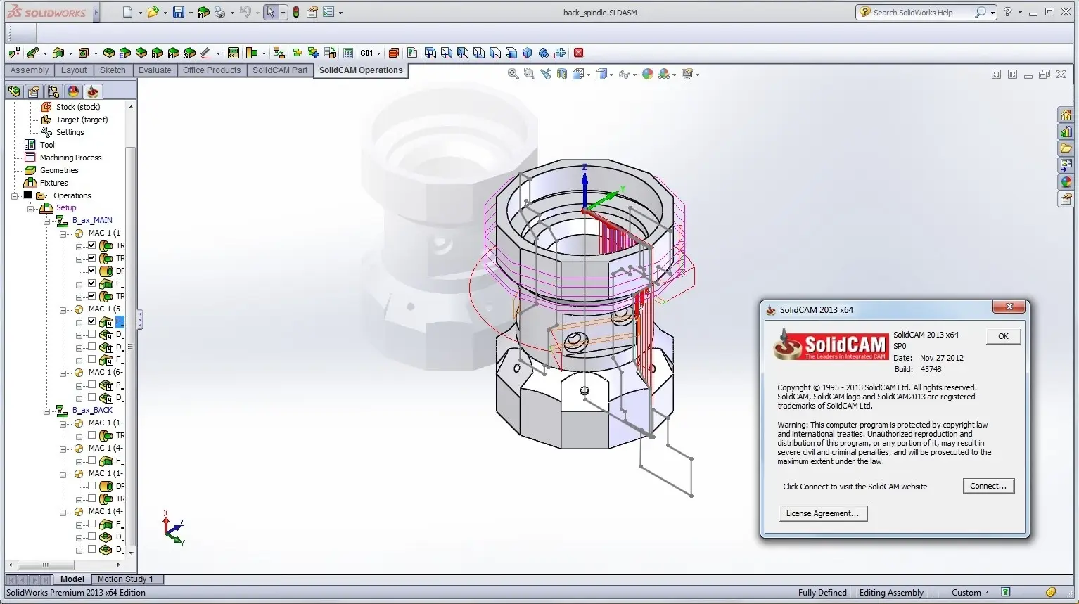Click the G01 G-code icon
The image size is (1079, 604).
366,53
